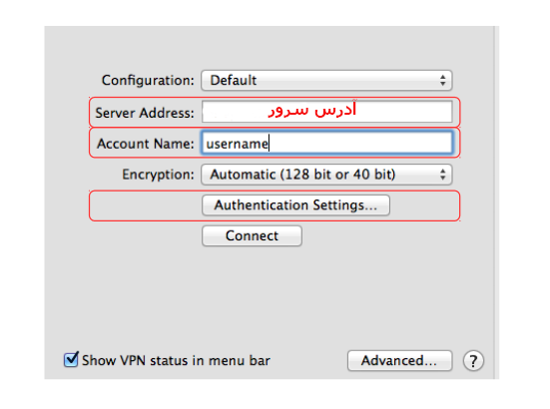
Task: Click the 'Account Name:' label
Action: click(145, 144)
